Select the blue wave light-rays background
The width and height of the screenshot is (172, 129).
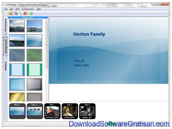click(x=34, y=41)
